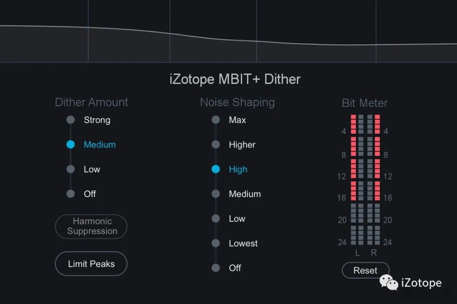Click the left channel bit meter column
This screenshot has width=457, height=304.
[357, 179]
